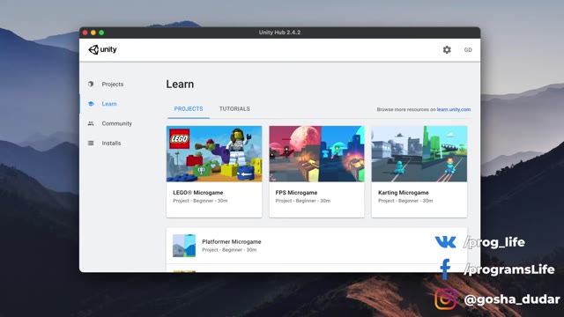Open the Karting Microgame card image
564x317 pixels.
(419, 154)
